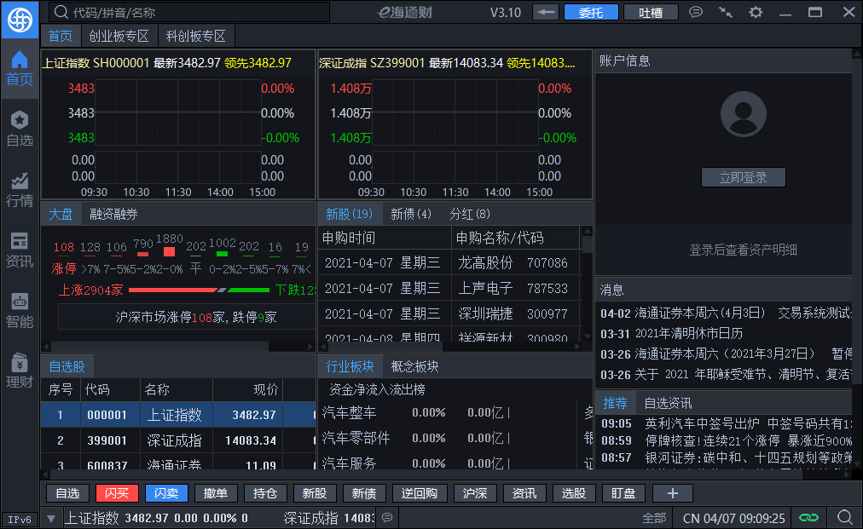This screenshot has height=529, width=863.
Task: Open the 首页 home sidebar icon
Action: click(x=20, y=68)
